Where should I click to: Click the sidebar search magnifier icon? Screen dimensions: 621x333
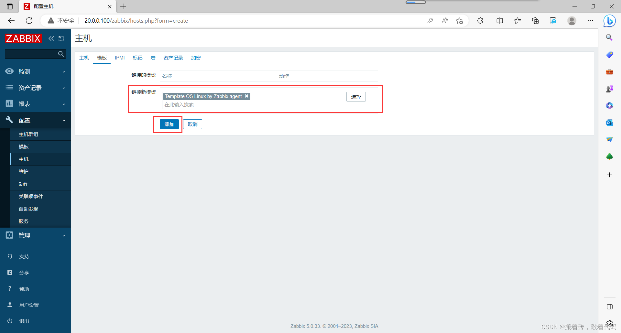[61, 54]
